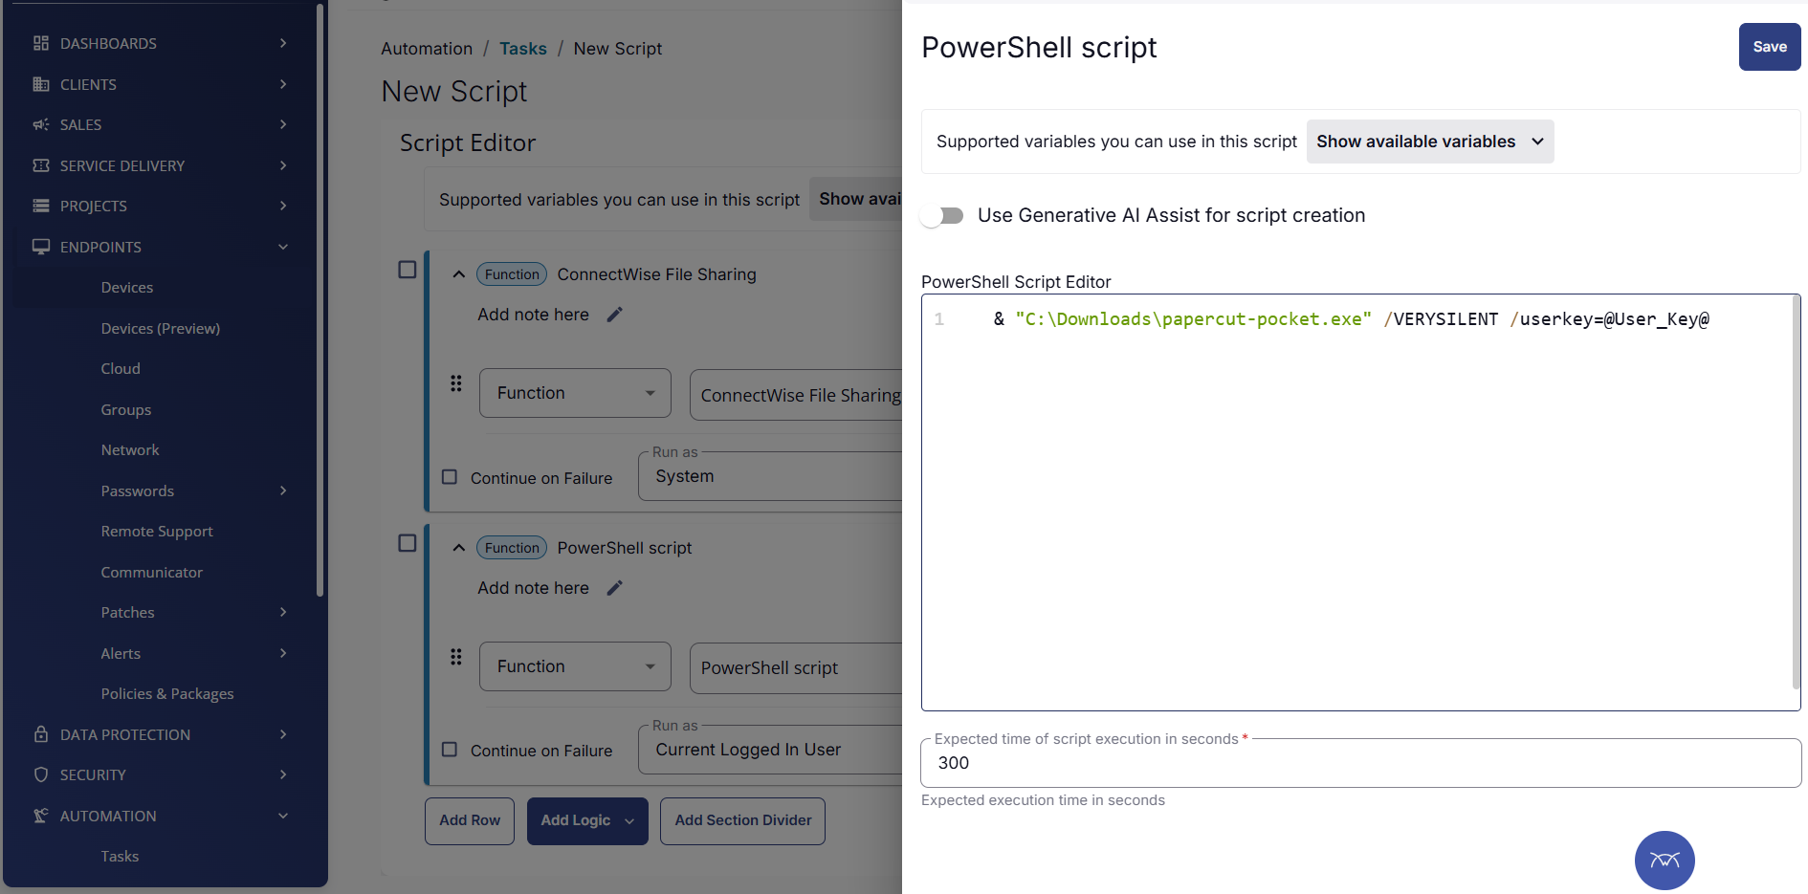
Task: Open Function type dropdown for PowerShell row
Action: click(575, 666)
